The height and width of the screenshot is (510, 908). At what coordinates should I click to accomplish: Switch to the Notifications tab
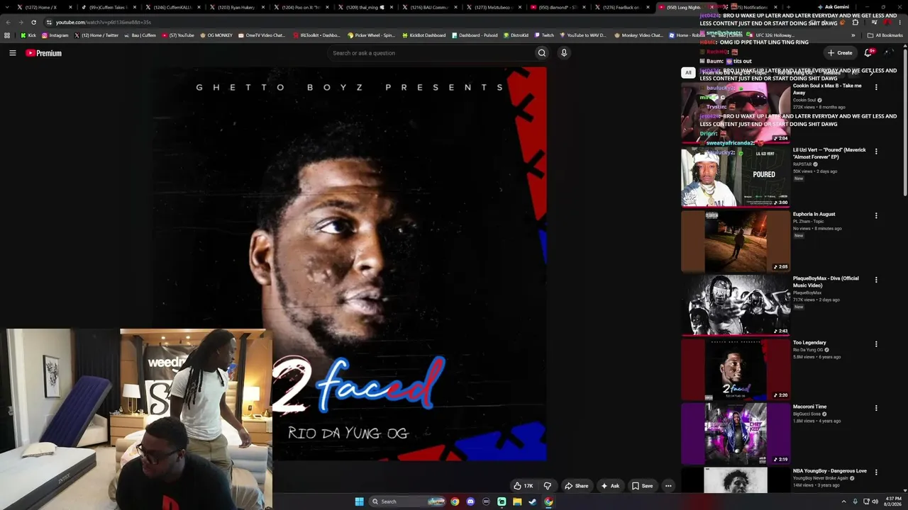(752, 7)
